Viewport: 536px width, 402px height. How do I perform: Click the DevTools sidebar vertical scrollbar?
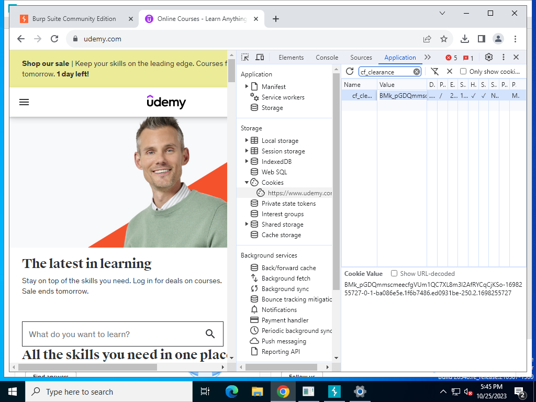[x=336, y=181]
